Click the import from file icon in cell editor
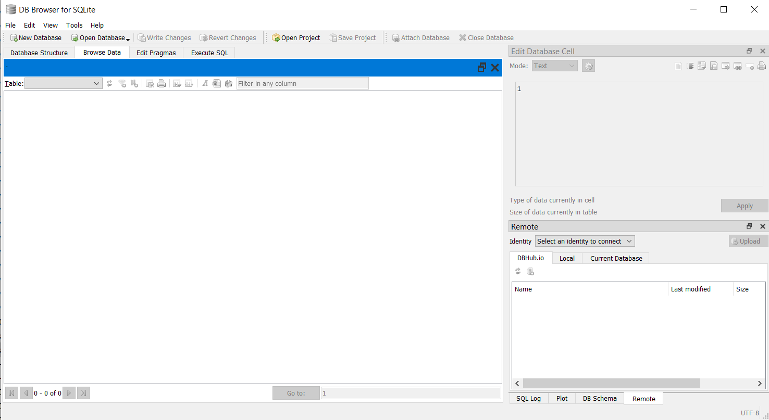Image resolution: width=769 pixels, height=420 pixels. pos(702,66)
